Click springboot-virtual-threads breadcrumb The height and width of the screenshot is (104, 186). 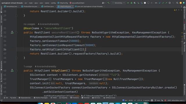point(12,3)
